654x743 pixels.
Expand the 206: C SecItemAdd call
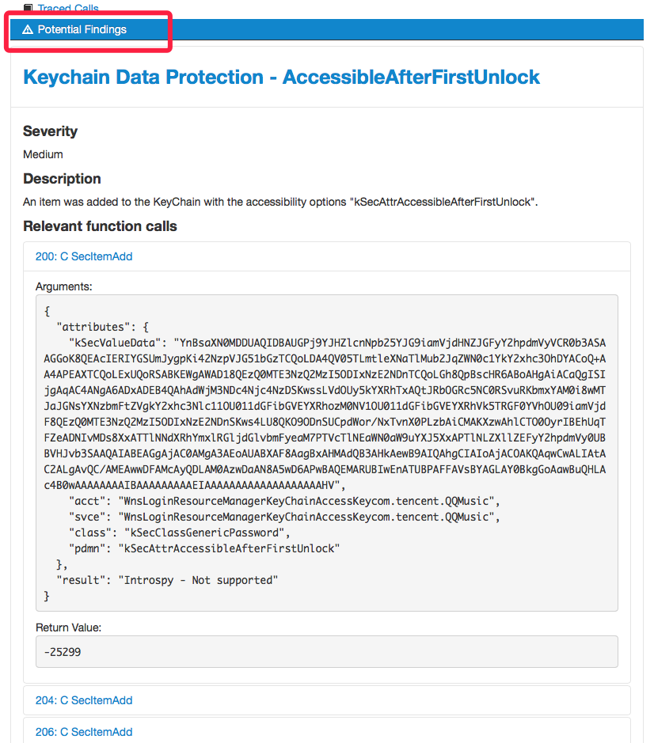click(84, 732)
